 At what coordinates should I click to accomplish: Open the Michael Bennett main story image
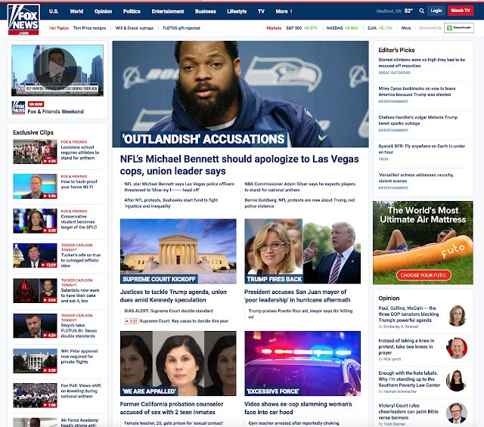coord(240,94)
